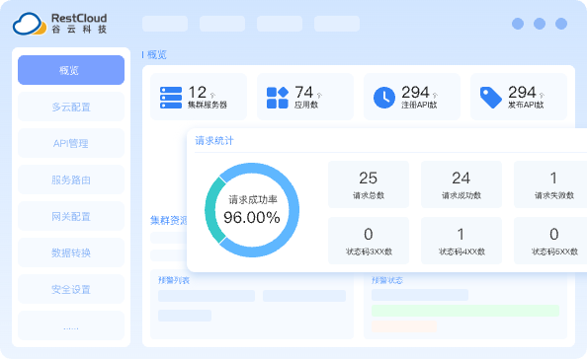
Task: Click the clock icon for 注册API数
Action: (x=384, y=98)
